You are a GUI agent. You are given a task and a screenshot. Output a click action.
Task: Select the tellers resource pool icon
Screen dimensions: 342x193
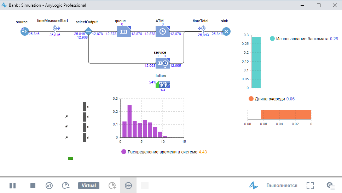[163, 84]
